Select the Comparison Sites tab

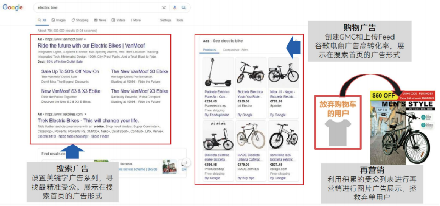(236, 50)
